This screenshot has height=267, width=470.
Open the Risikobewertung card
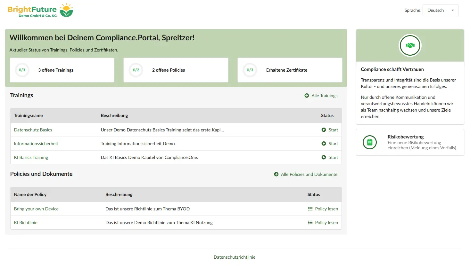click(x=410, y=142)
